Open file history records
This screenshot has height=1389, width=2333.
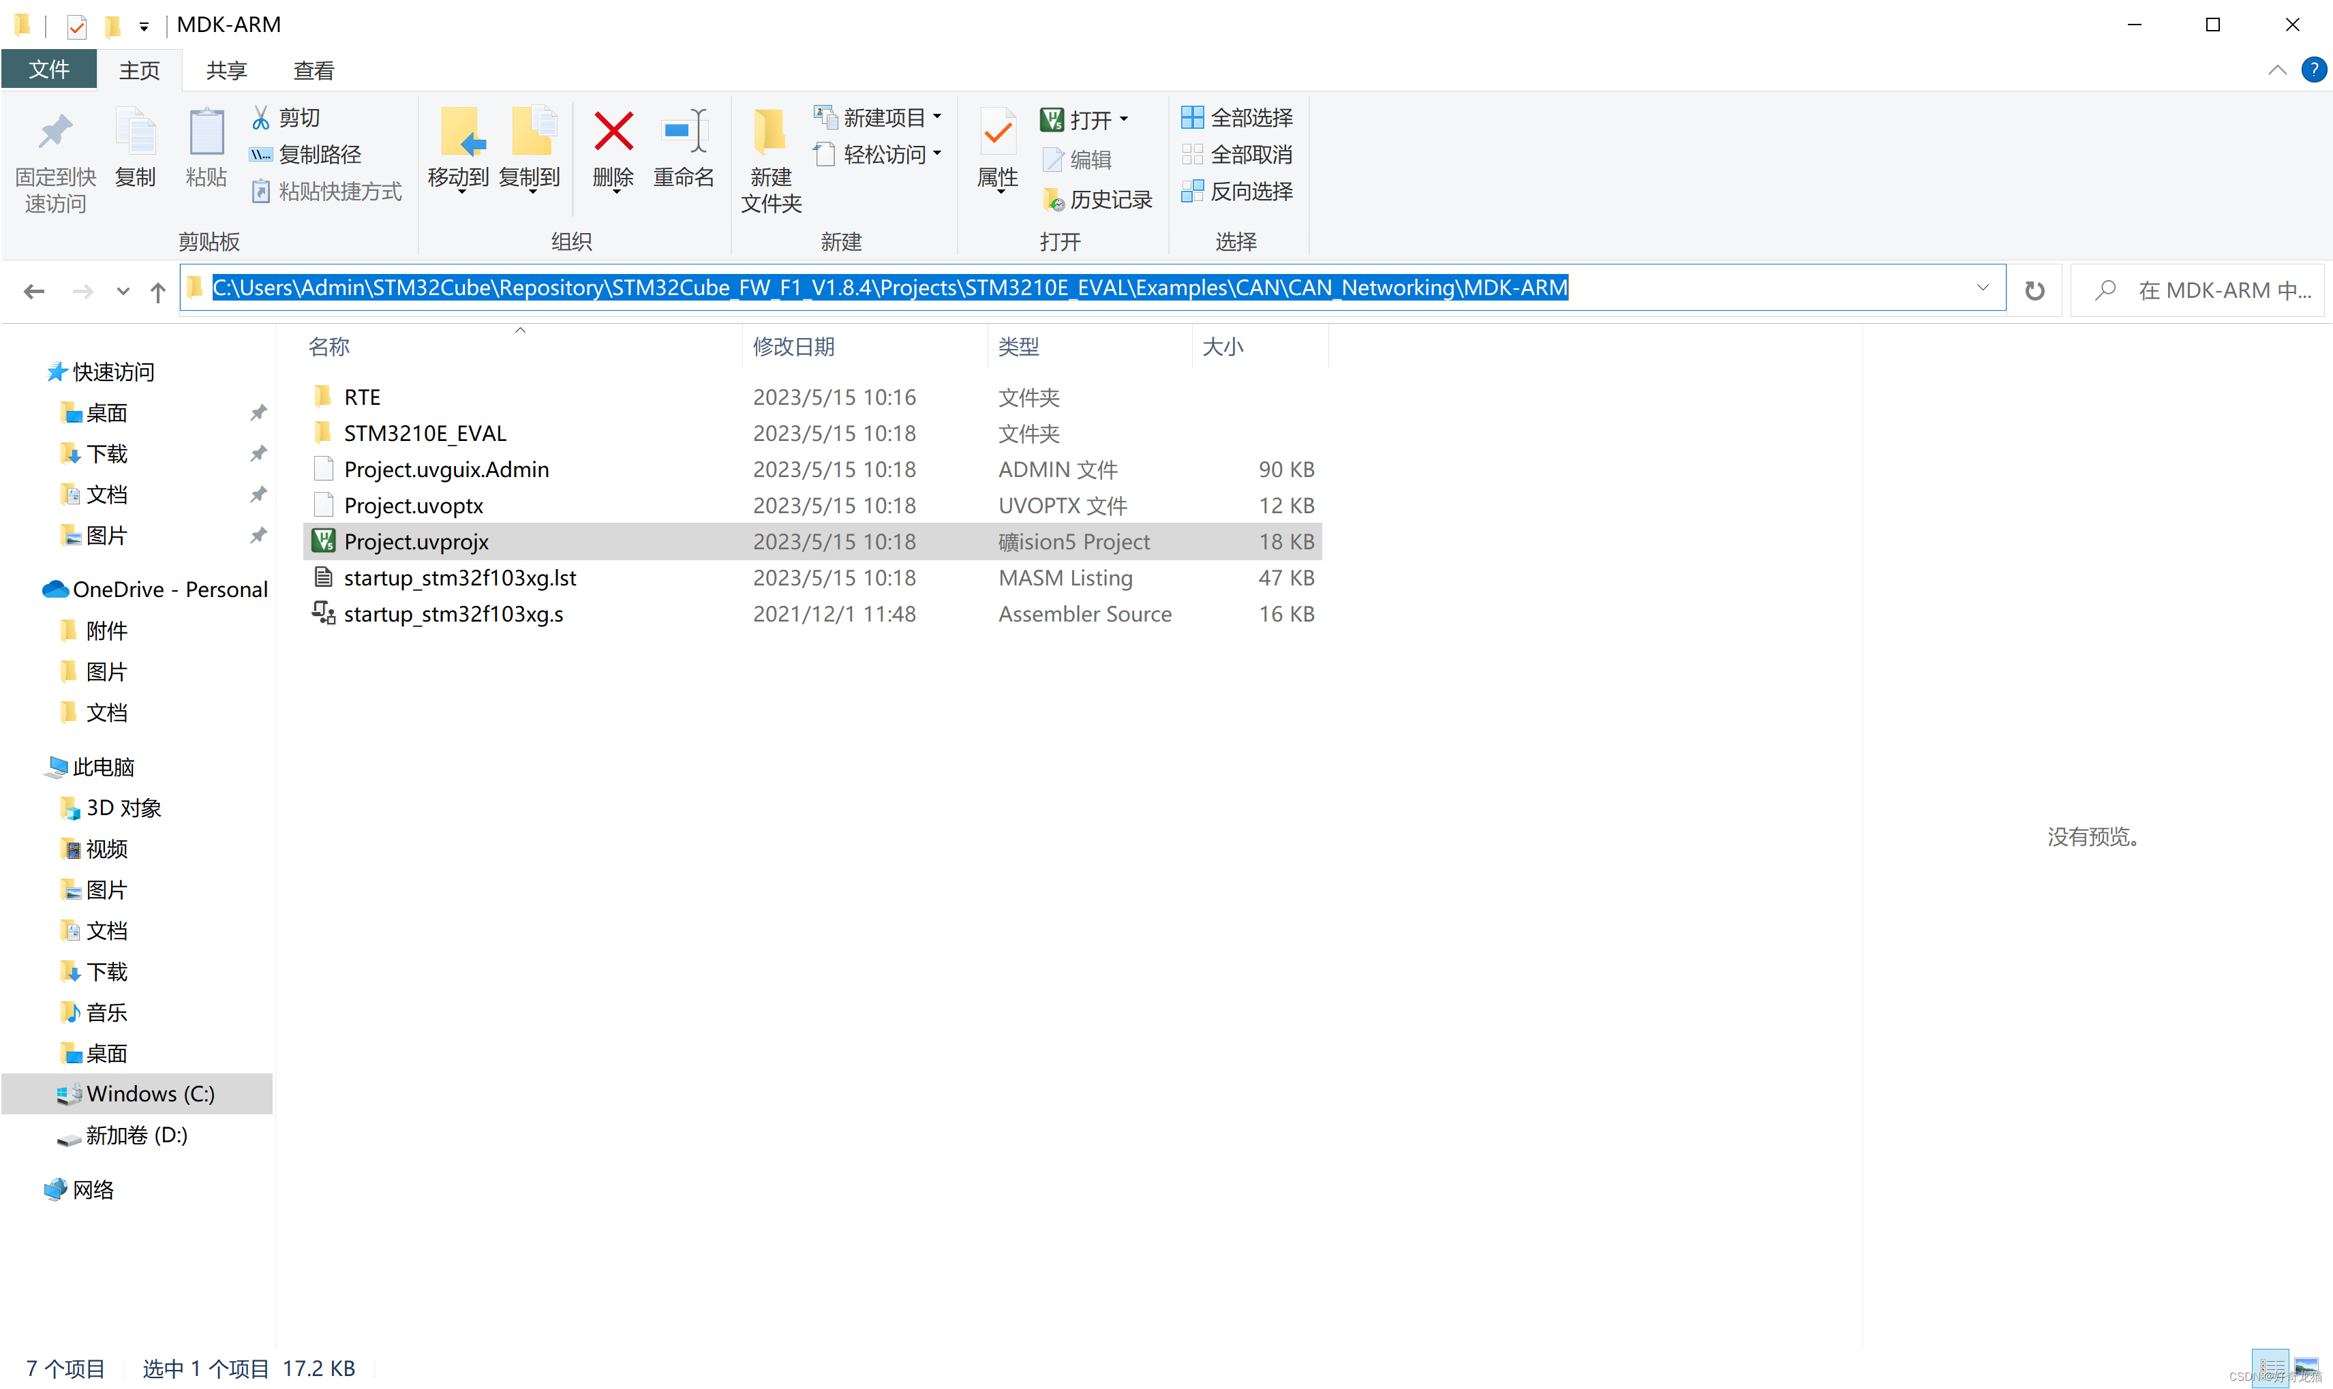[x=1097, y=200]
